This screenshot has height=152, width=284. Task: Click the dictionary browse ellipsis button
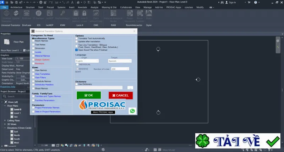click(x=130, y=88)
